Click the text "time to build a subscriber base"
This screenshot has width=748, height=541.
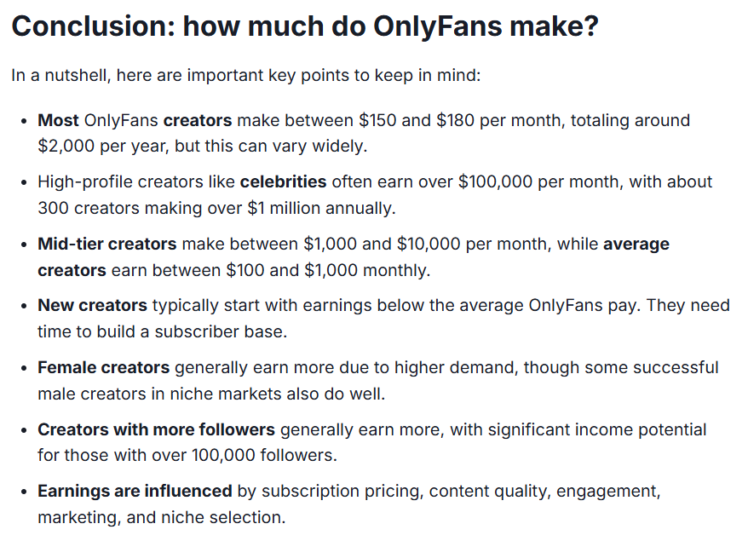(x=161, y=331)
